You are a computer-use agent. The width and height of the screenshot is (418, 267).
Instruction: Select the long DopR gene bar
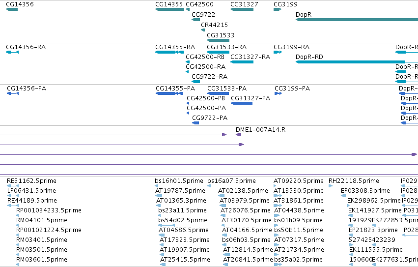pos(357,20)
